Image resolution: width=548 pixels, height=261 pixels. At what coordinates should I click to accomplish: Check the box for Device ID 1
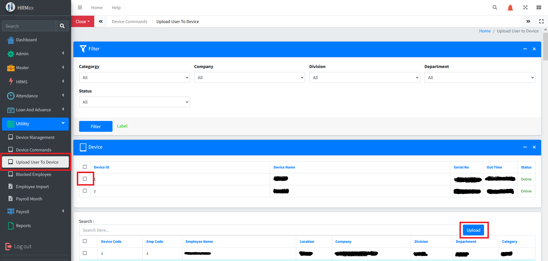coord(85,179)
